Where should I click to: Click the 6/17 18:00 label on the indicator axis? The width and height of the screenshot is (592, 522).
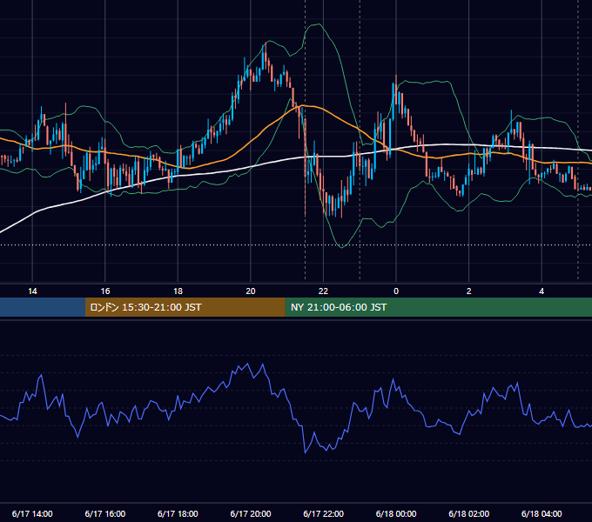coord(178,513)
